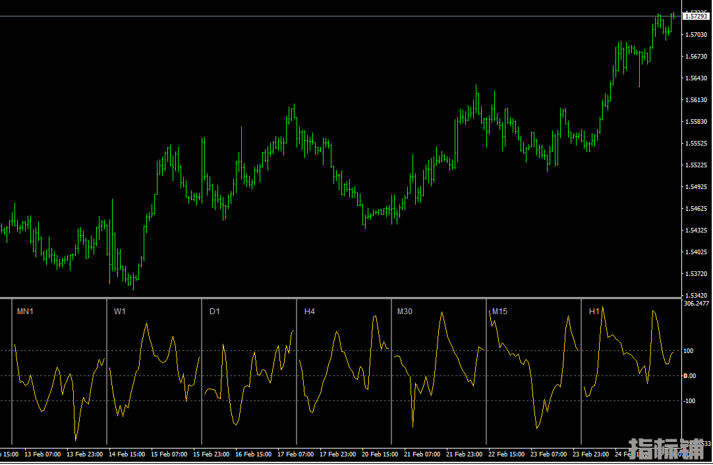Viewport: 713px width, 465px height.
Task: Click the indicator's 100 level label
Action: 689,351
